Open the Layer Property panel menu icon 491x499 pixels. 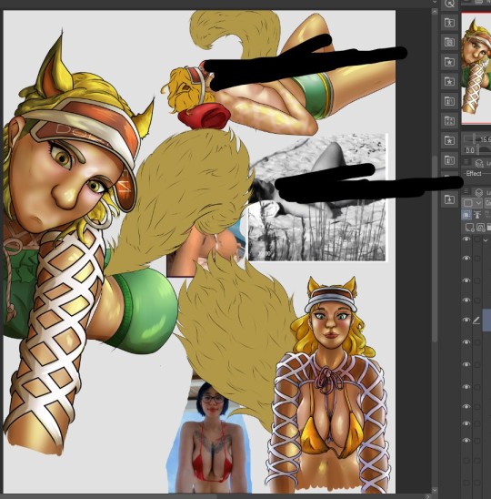pyautogui.click(x=466, y=162)
